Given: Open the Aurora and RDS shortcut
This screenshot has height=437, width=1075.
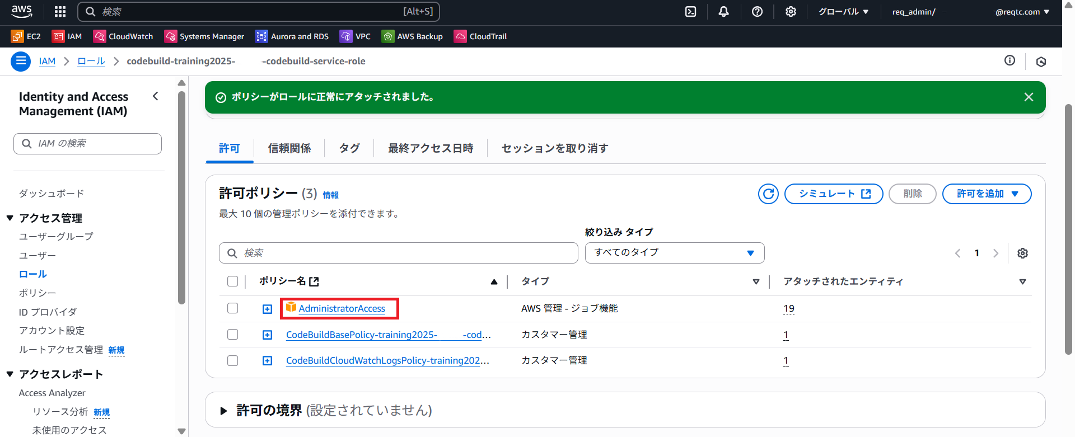Looking at the screenshot, I should point(292,36).
